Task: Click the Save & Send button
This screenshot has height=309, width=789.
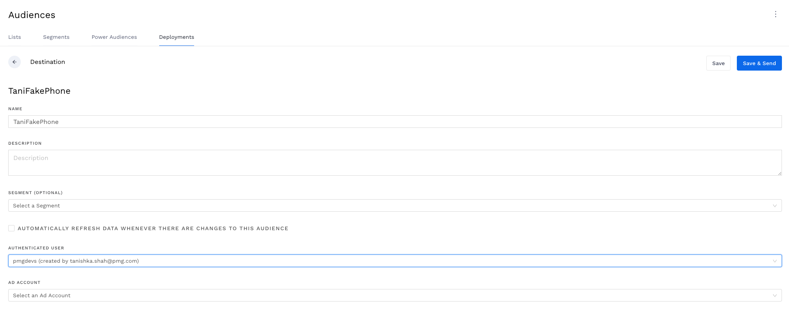Action: pos(759,63)
